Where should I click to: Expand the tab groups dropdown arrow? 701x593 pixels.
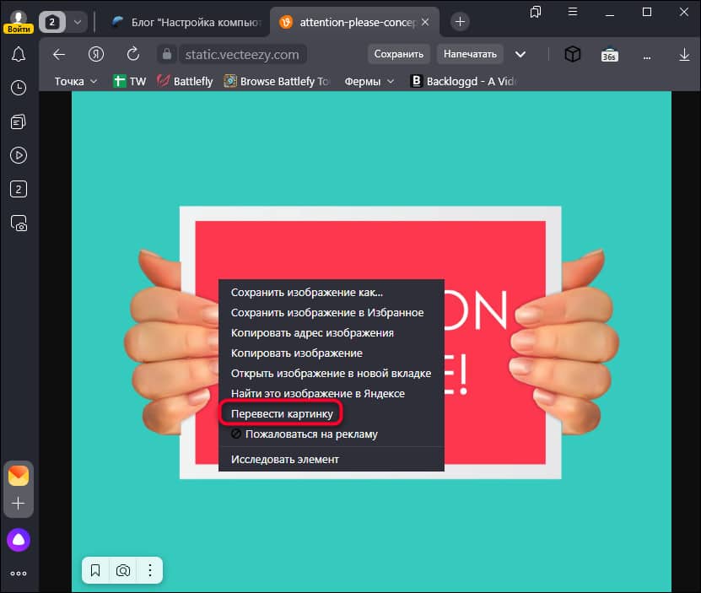78,22
